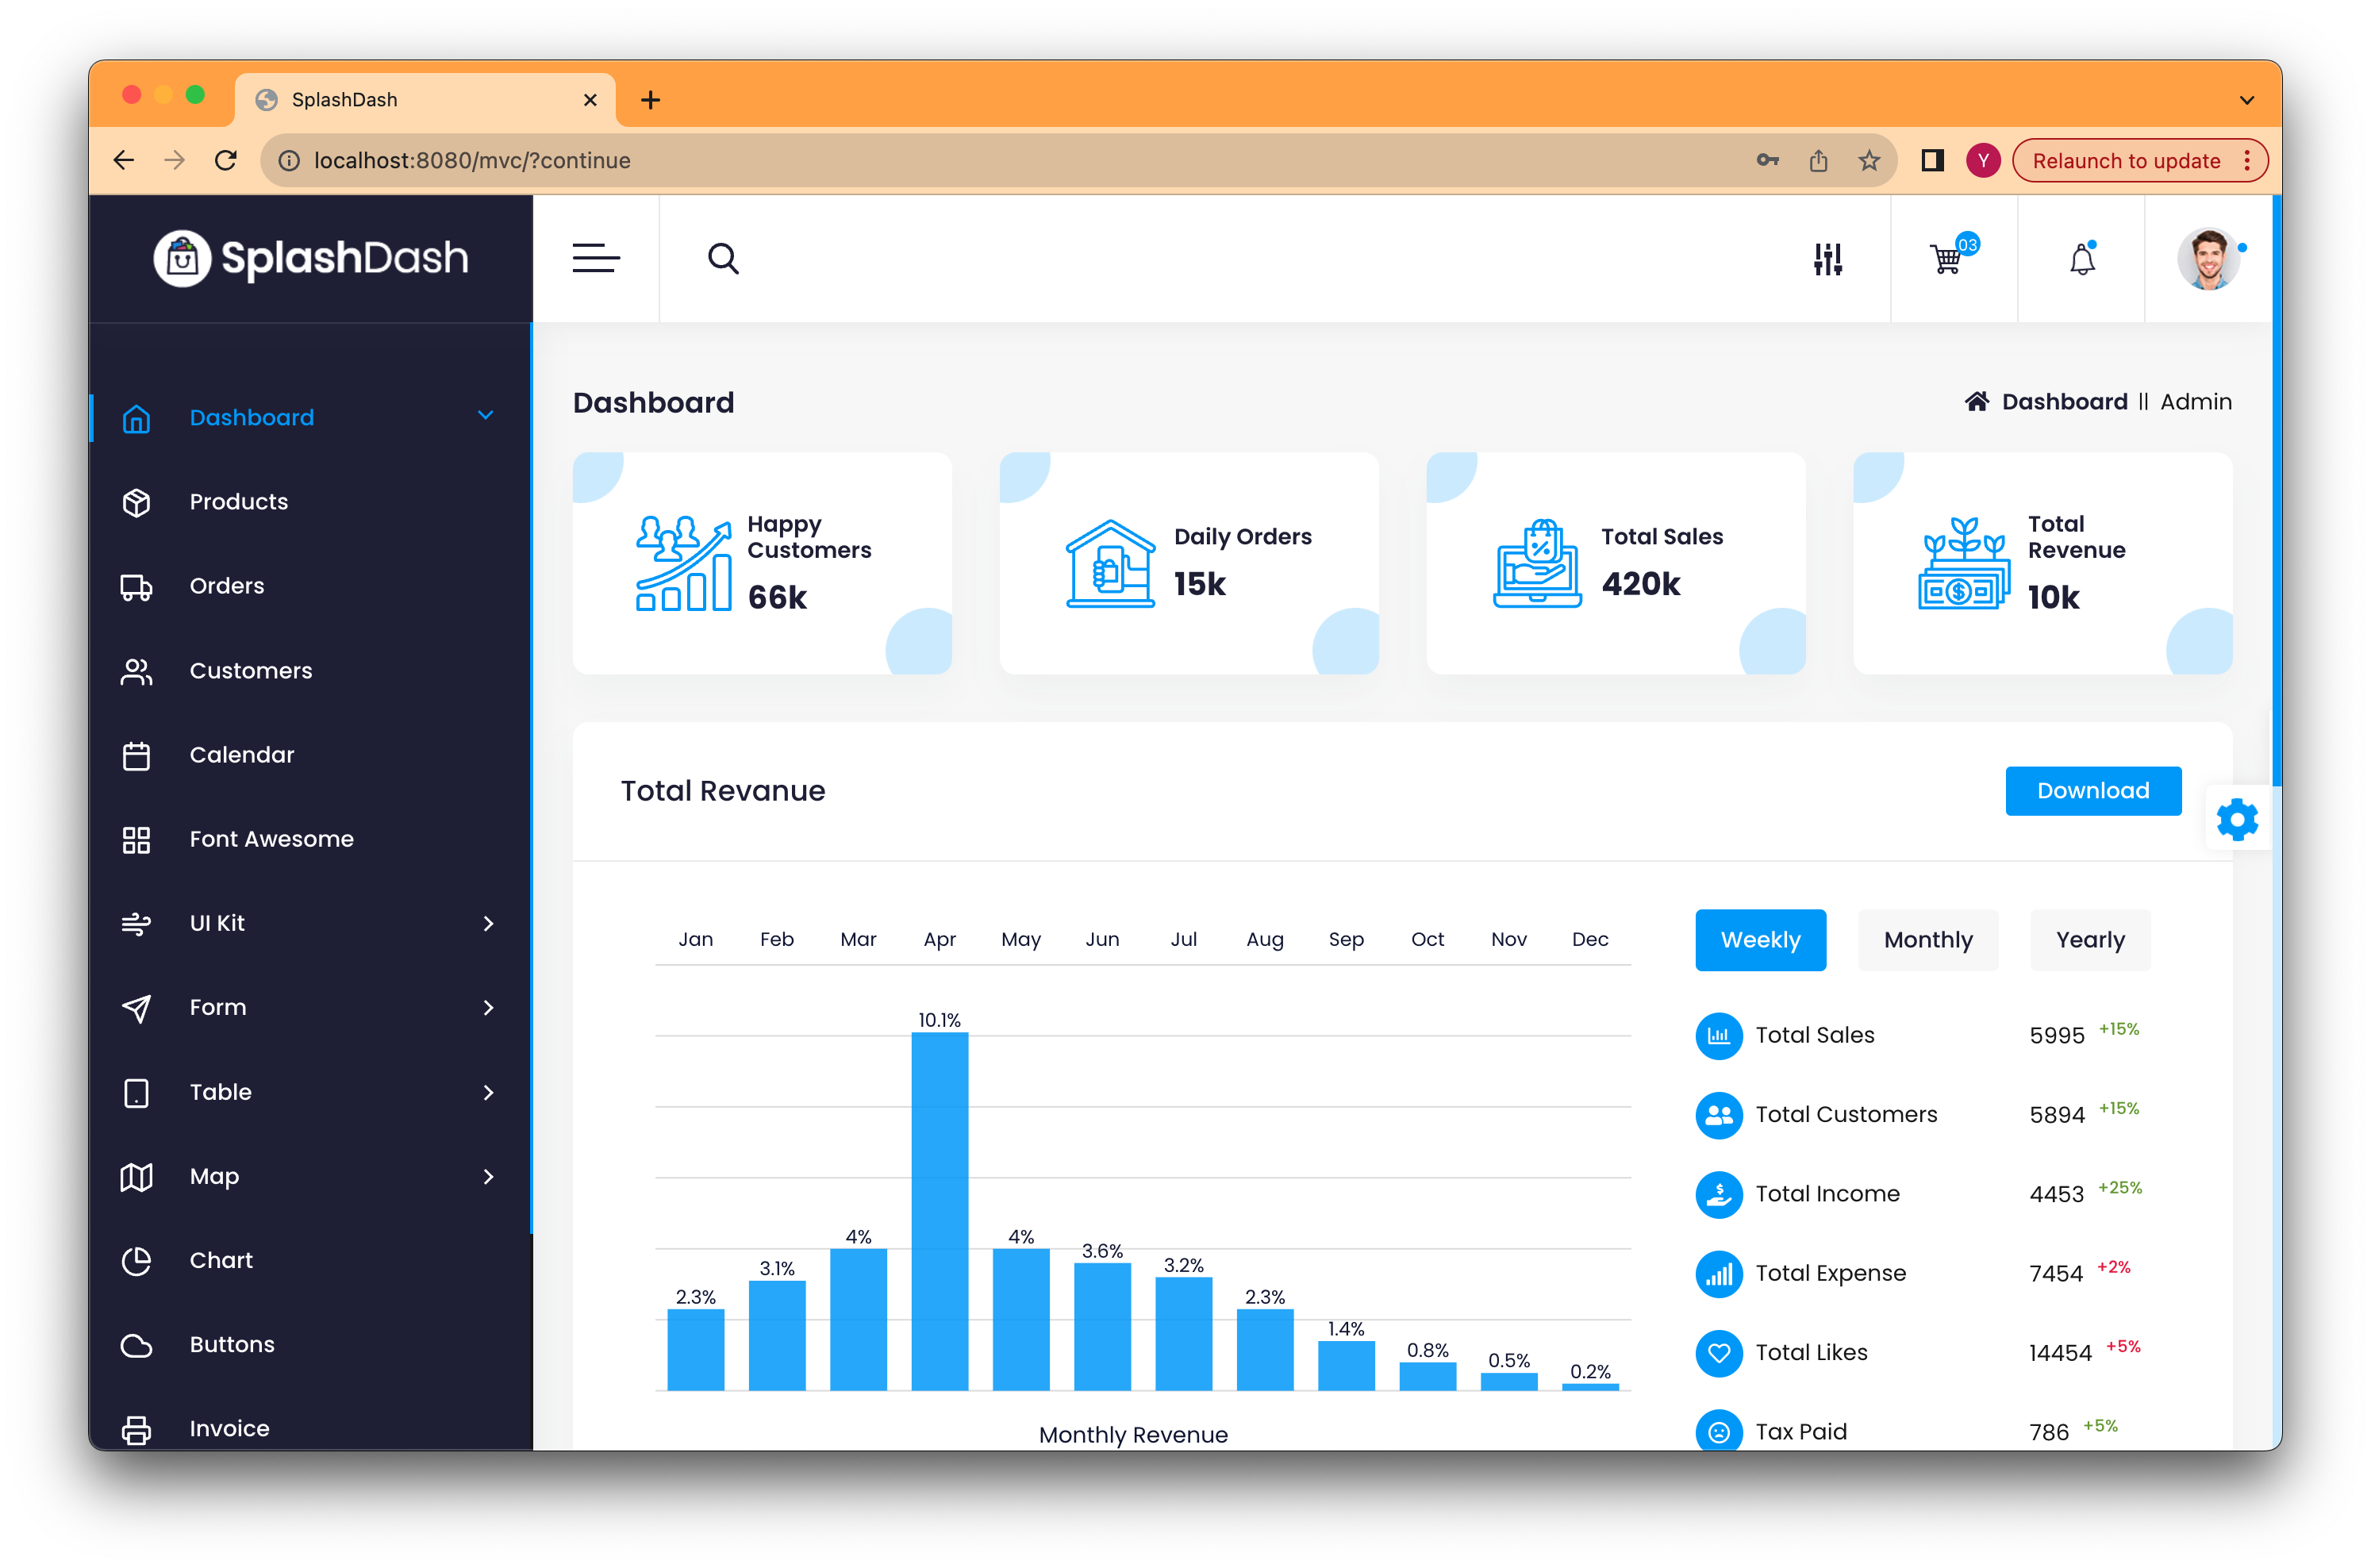The image size is (2371, 1568).
Task: Open the blue gear customizer icon
Action: point(2237,819)
